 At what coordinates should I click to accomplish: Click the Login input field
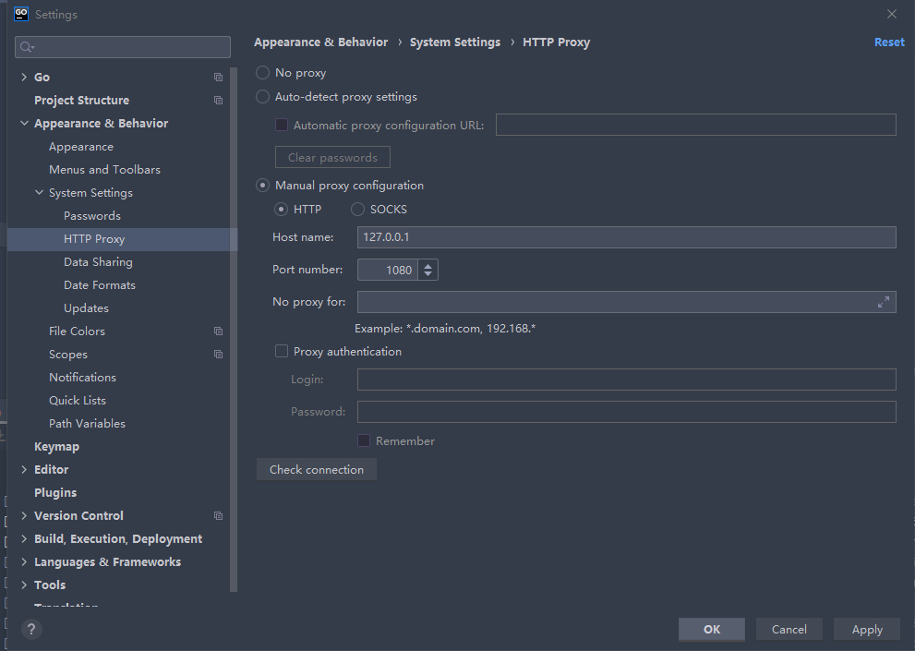pos(627,380)
